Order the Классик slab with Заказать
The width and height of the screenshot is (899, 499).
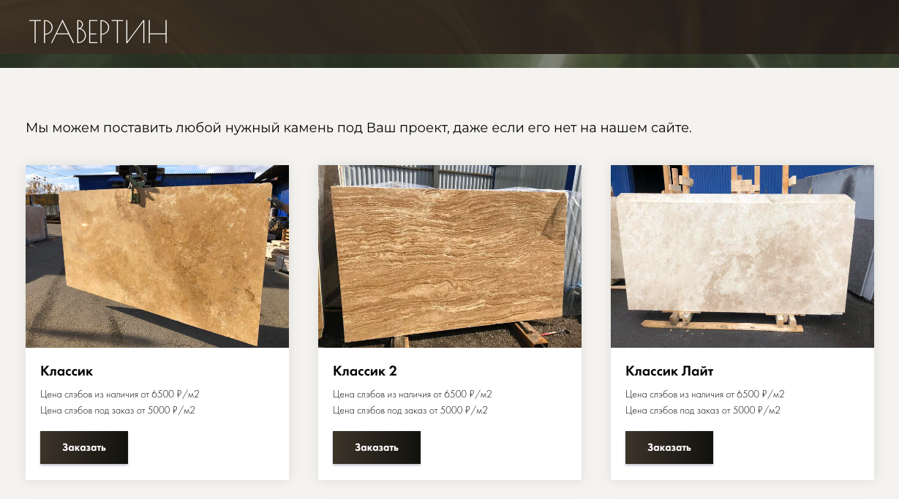[84, 447]
